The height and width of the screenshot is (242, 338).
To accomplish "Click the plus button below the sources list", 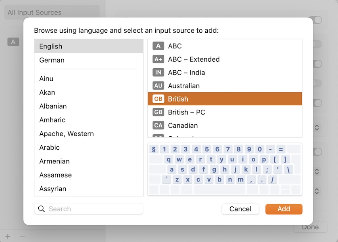I will [x=8, y=236].
